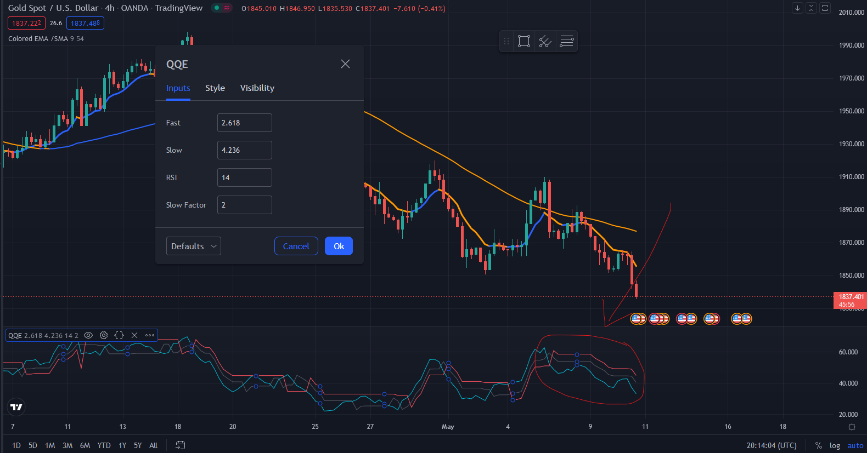
Task: Open the drawing toolbar line settings menu
Action: point(566,41)
